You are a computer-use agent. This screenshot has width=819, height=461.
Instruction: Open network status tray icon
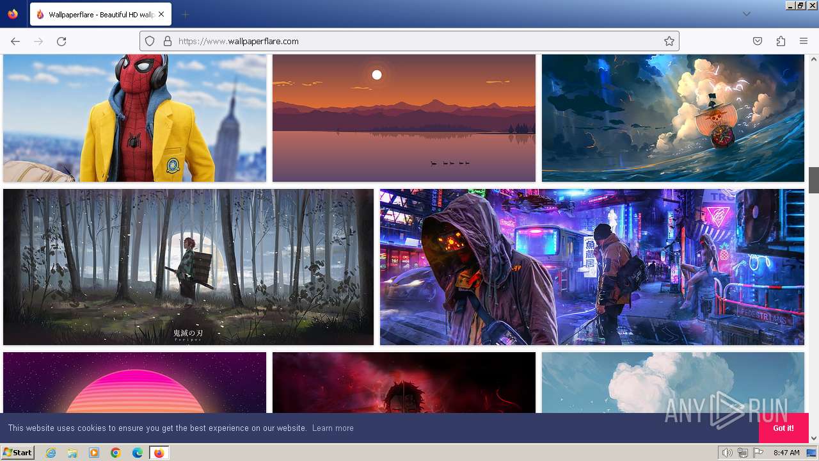coord(743,453)
